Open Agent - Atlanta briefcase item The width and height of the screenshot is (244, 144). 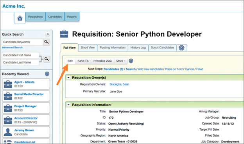26,84
